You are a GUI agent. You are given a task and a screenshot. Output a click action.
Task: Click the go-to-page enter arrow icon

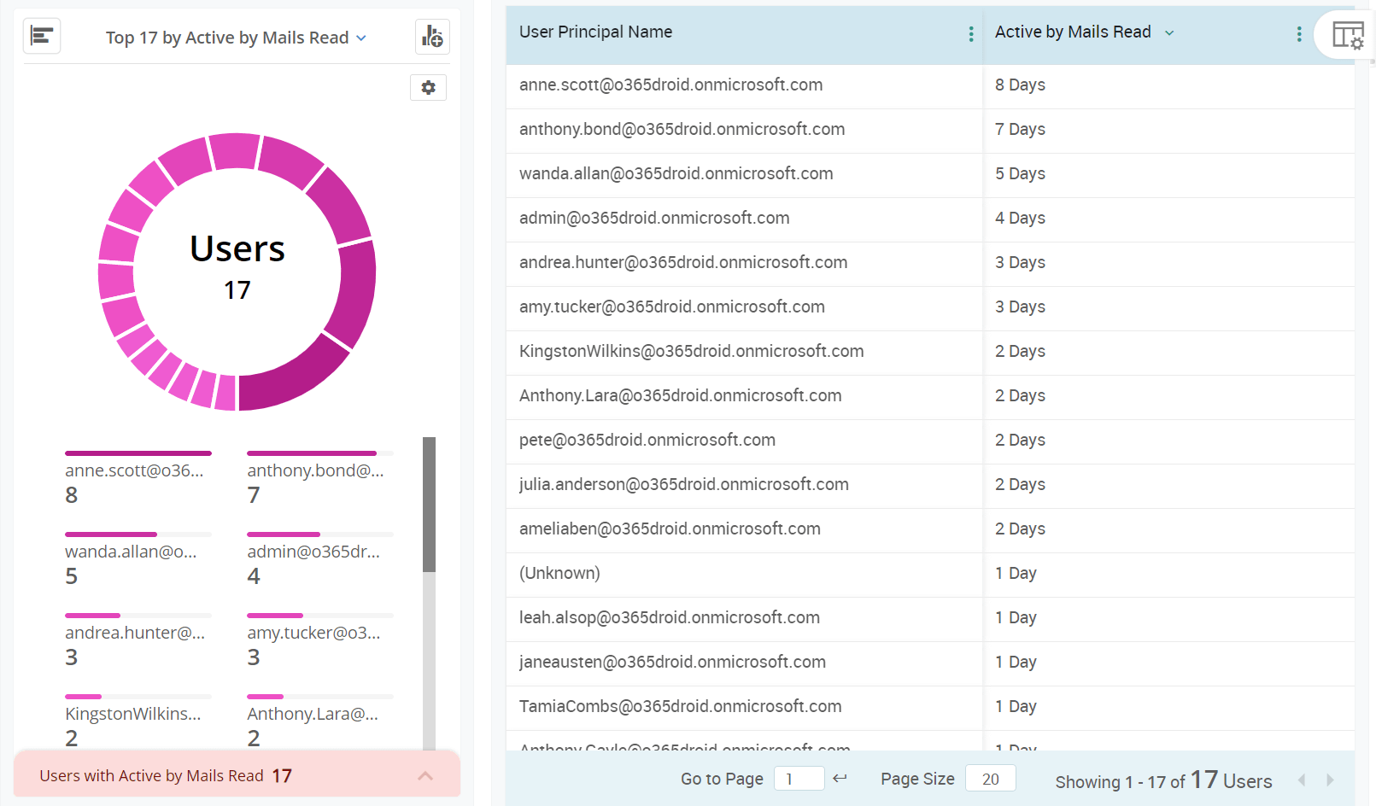click(x=840, y=778)
